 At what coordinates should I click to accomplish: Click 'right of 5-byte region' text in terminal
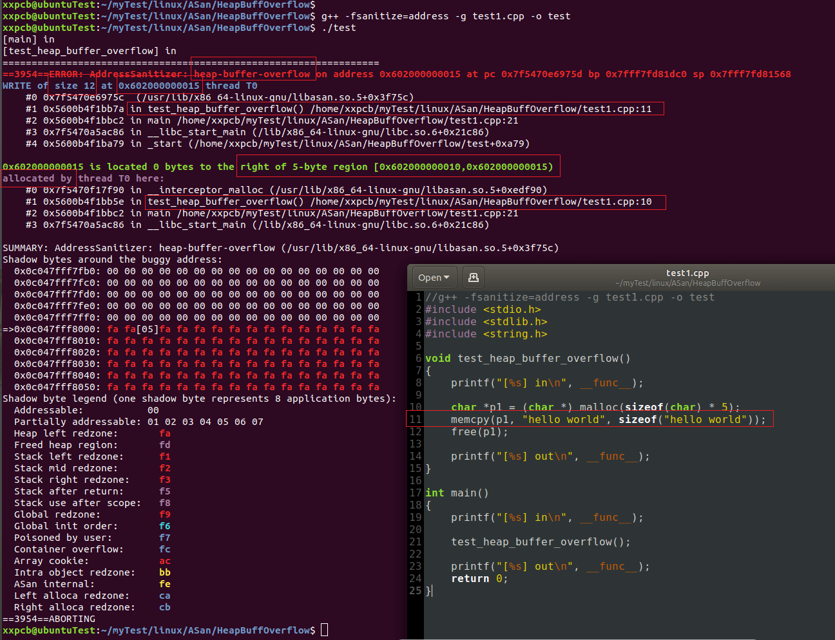pyautogui.click(x=304, y=167)
